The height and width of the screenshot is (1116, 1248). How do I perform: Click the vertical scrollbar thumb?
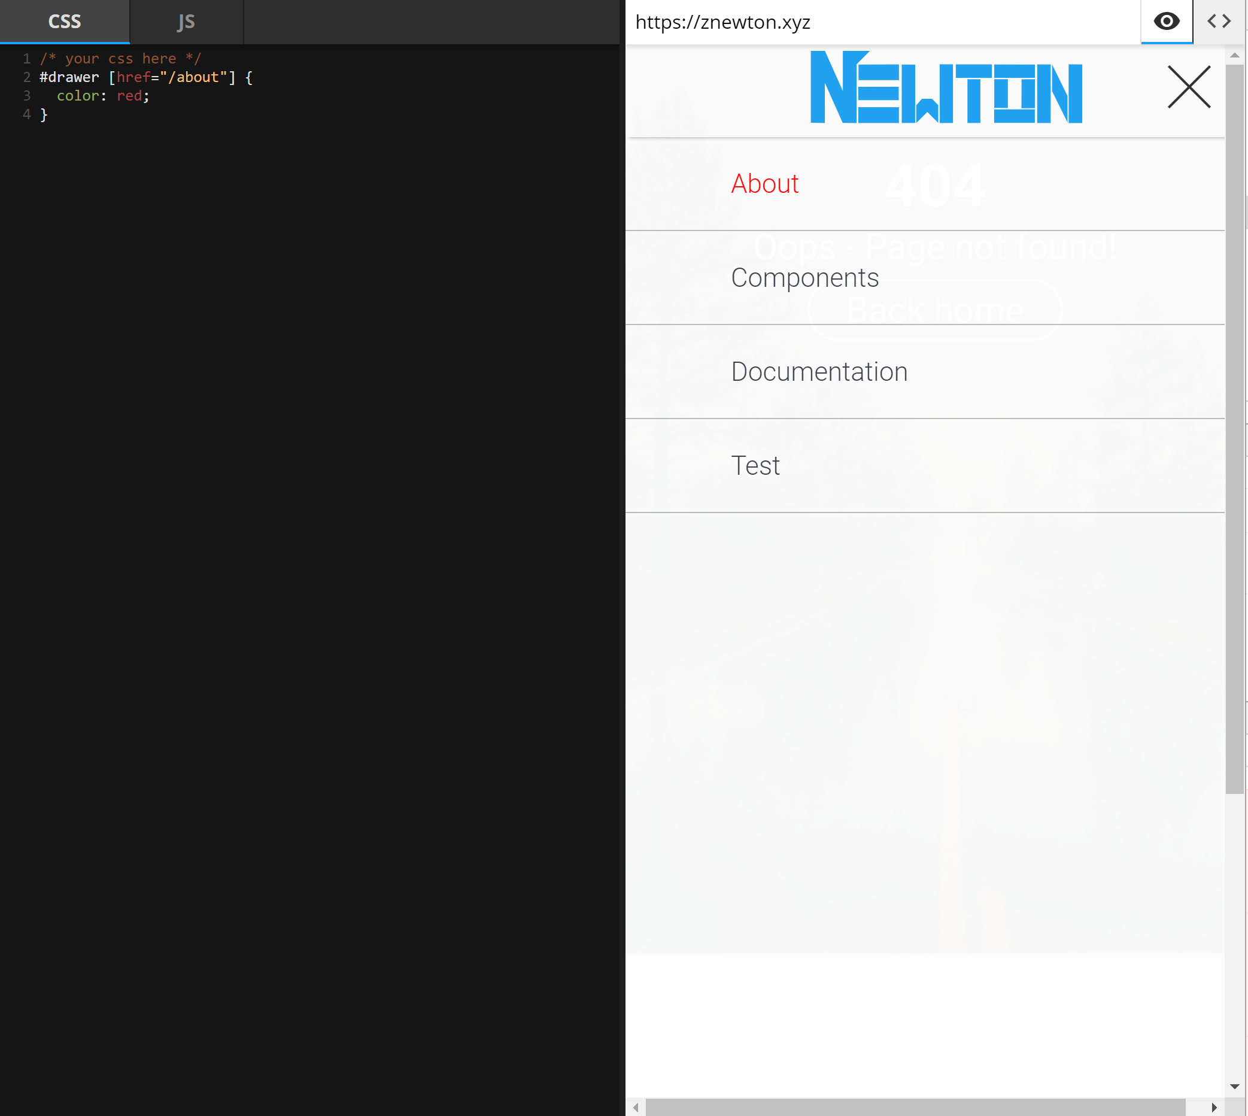(x=1234, y=429)
